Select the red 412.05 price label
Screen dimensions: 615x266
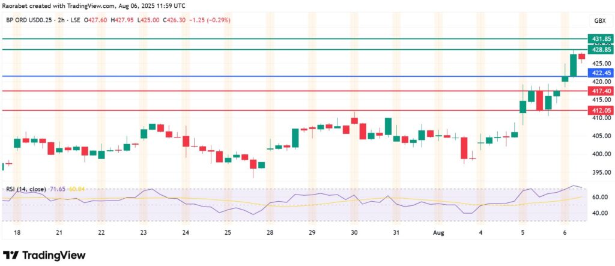601,110
